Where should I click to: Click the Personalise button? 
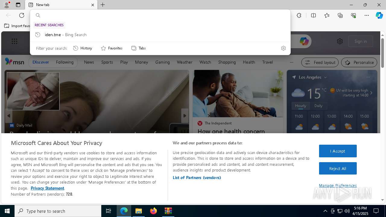coord(359,62)
